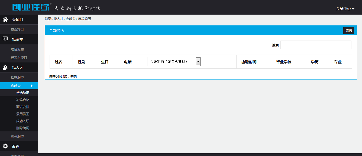362x156 pixels.
Task: Open 购买职位 in the sidebar
Action: (17, 137)
